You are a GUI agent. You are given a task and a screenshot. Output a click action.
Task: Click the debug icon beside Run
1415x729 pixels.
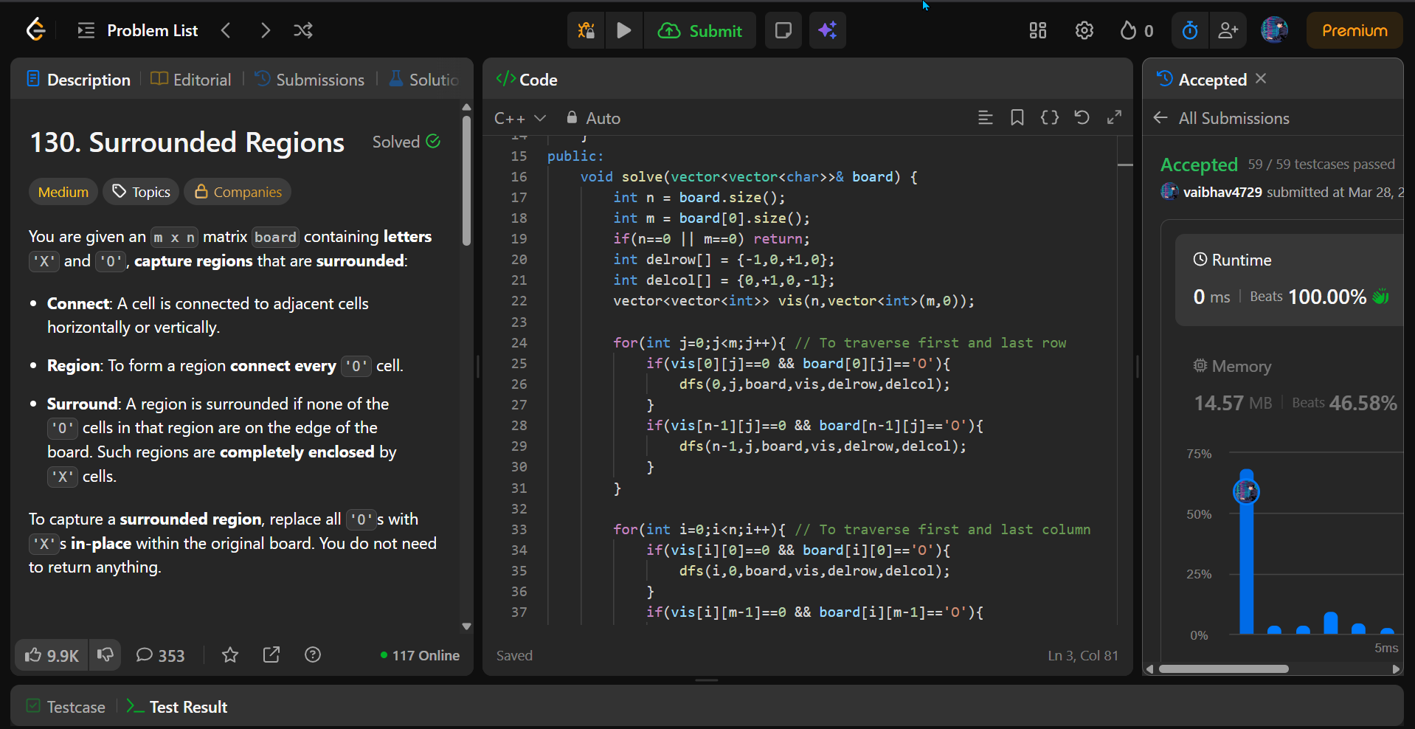[x=586, y=30]
